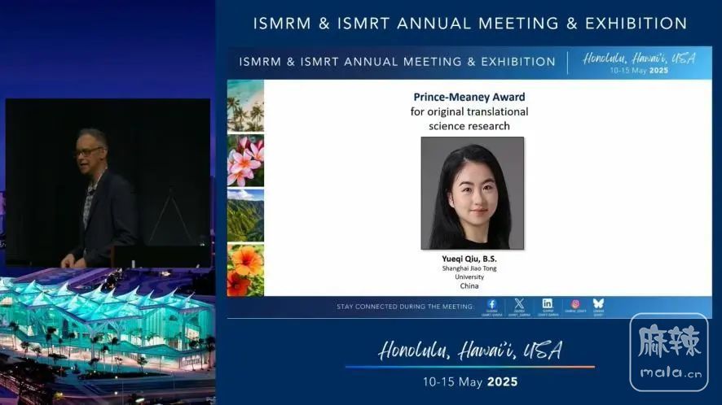Image resolution: width=722 pixels, height=405 pixels.
Task: Click '10-15 May 2025' in slide header
Action: pyautogui.click(x=639, y=70)
